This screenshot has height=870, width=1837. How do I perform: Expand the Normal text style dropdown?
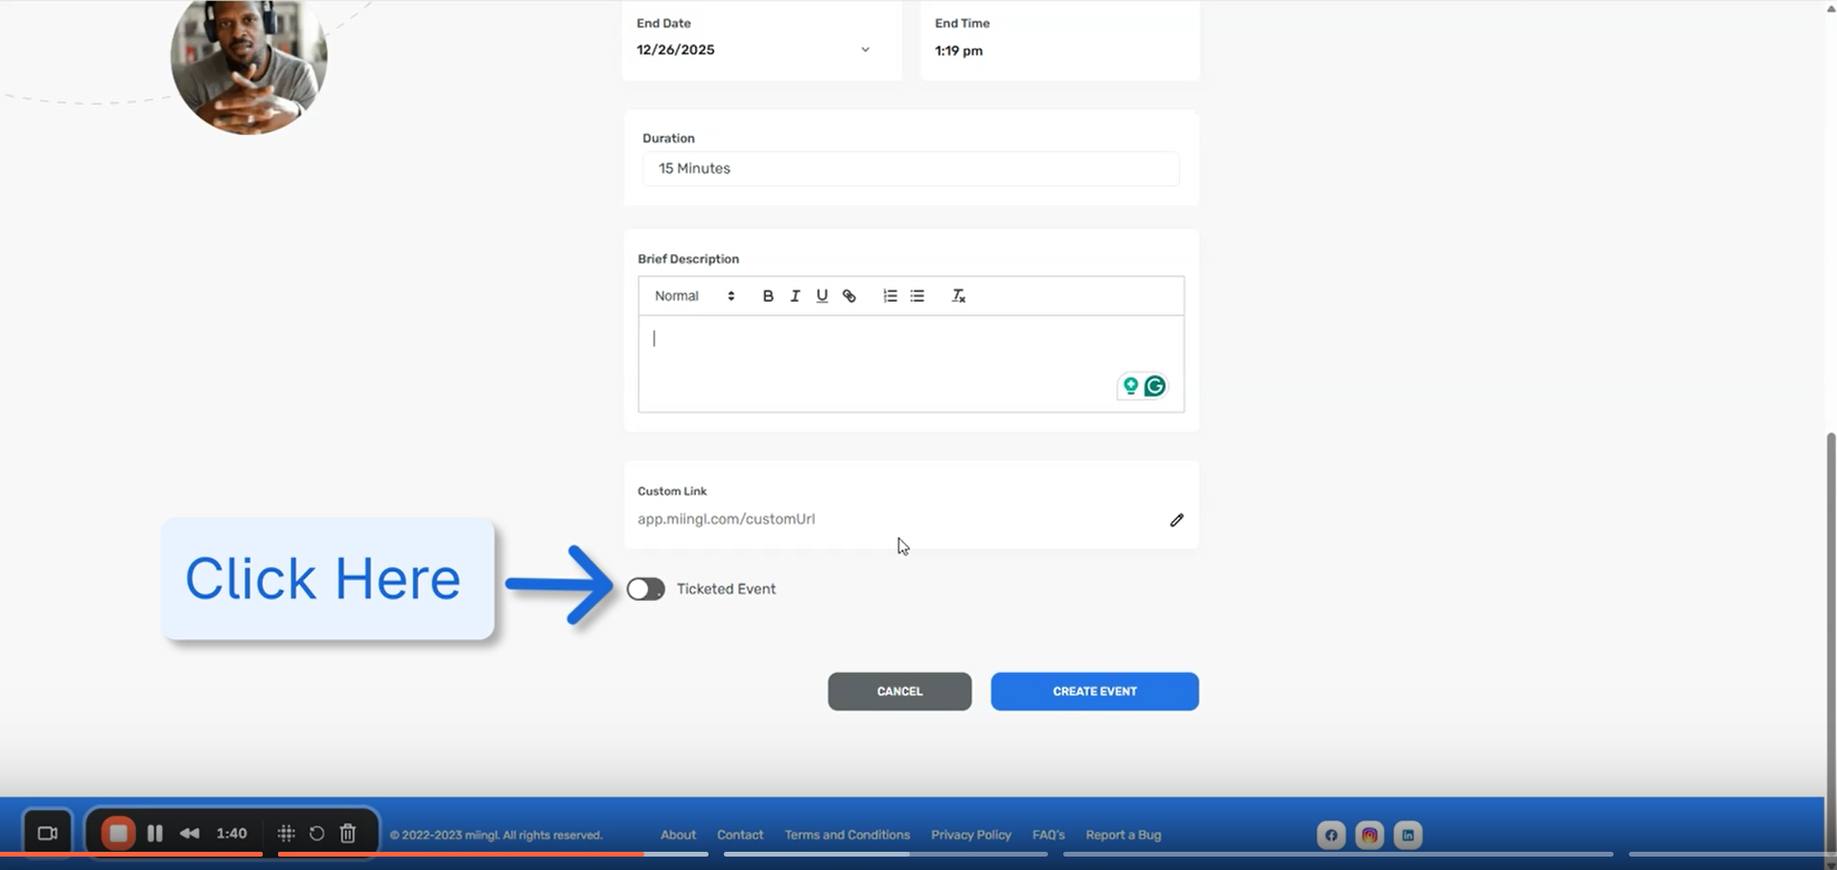[x=694, y=296]
